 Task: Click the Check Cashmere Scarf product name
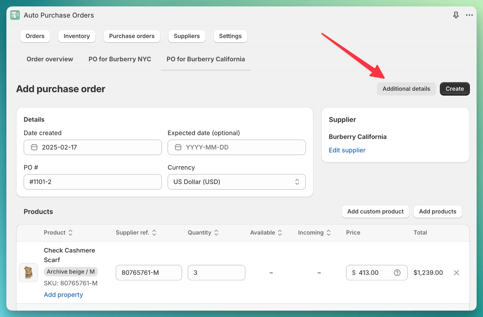coord(69,255)
